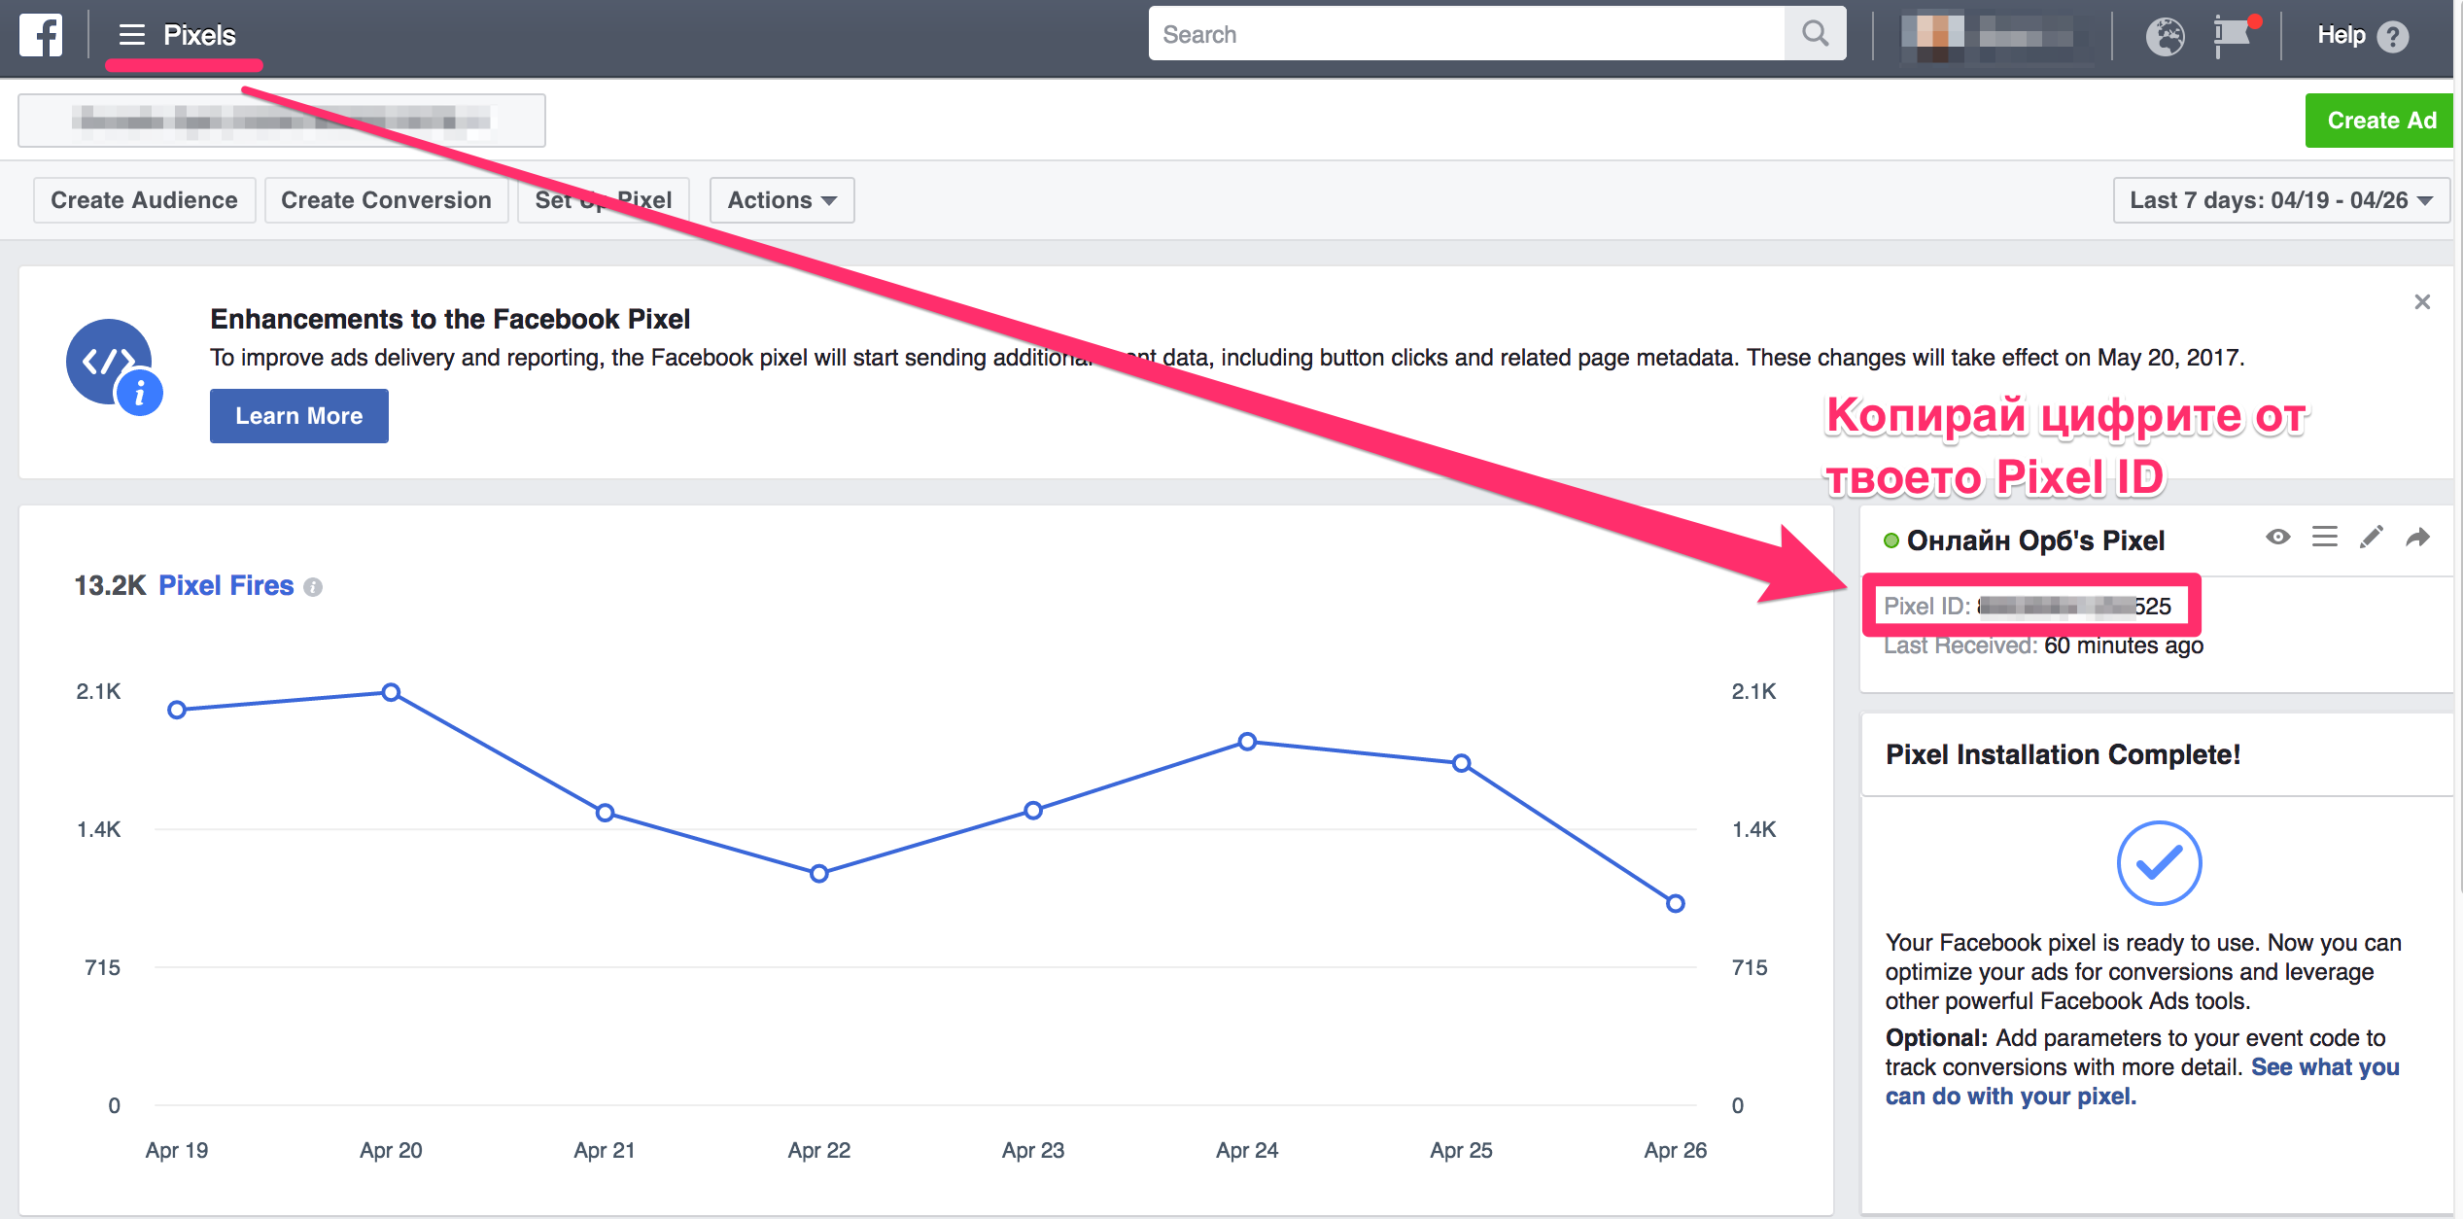Click the eye view icon on pixel card
The height and width of the screenshot is (1219, 2463).
[2277, 537]
